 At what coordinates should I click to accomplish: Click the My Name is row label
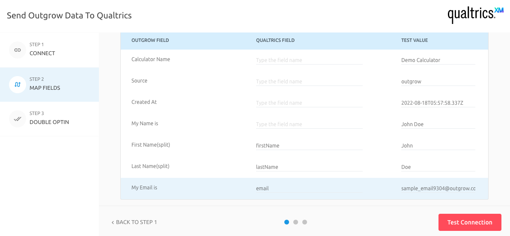(x=145, y=124)
